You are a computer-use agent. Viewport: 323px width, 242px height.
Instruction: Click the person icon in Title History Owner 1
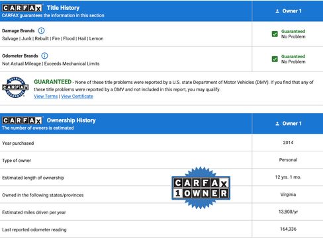click(277, 11)
